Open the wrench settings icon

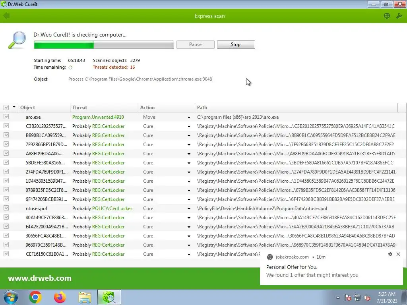(399, 16)
